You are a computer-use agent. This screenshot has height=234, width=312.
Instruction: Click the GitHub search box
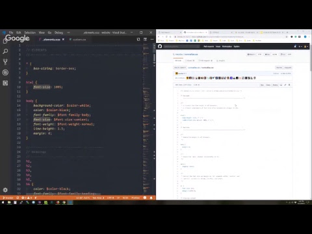pyautogui.click(x=181, y=46)
